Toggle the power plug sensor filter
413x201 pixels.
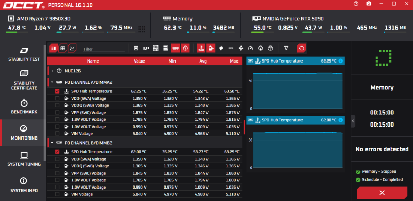(221, 48)
